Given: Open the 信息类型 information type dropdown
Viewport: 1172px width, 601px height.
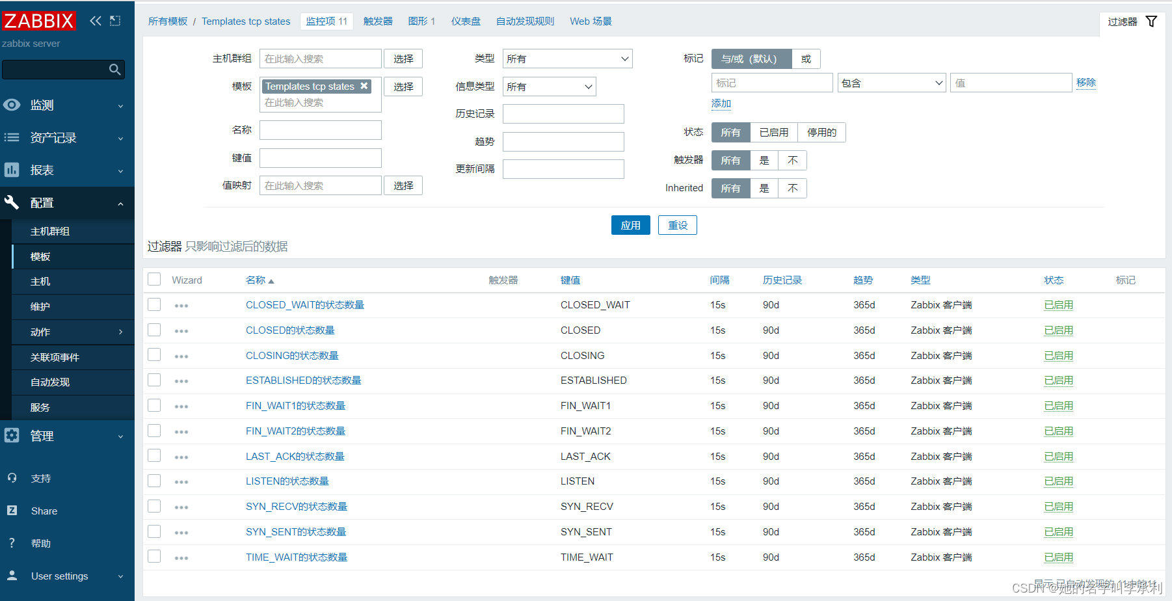Looking at the screenshot, I should (548, 86).
